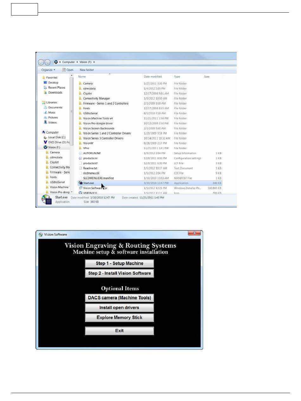This screenshot has width=301, height=401.
Task: Click Open in the explorer toolbar
Action: click(x=68, y=70)
